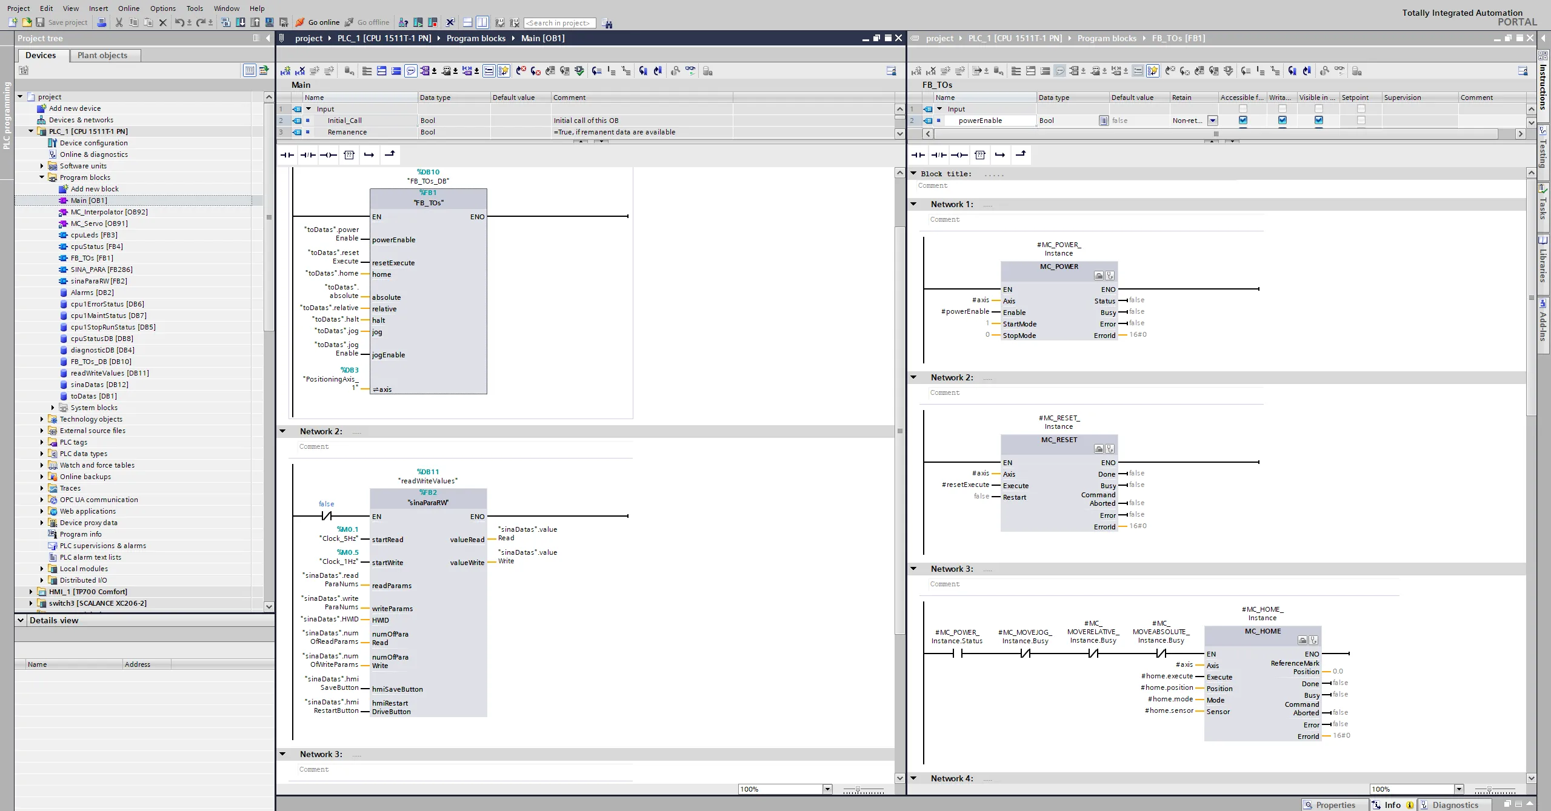Open the Tools menu
The image size is (1551, 811).
point(195,8)
